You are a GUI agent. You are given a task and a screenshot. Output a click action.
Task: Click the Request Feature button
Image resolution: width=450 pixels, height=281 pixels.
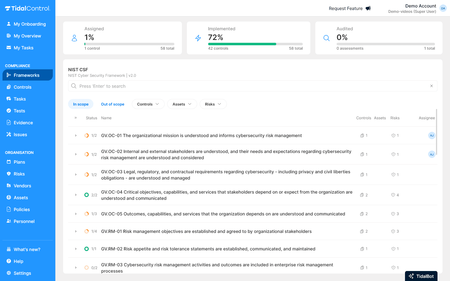coord(350,8)
